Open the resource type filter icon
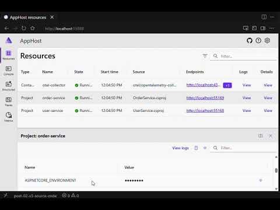 205,56
